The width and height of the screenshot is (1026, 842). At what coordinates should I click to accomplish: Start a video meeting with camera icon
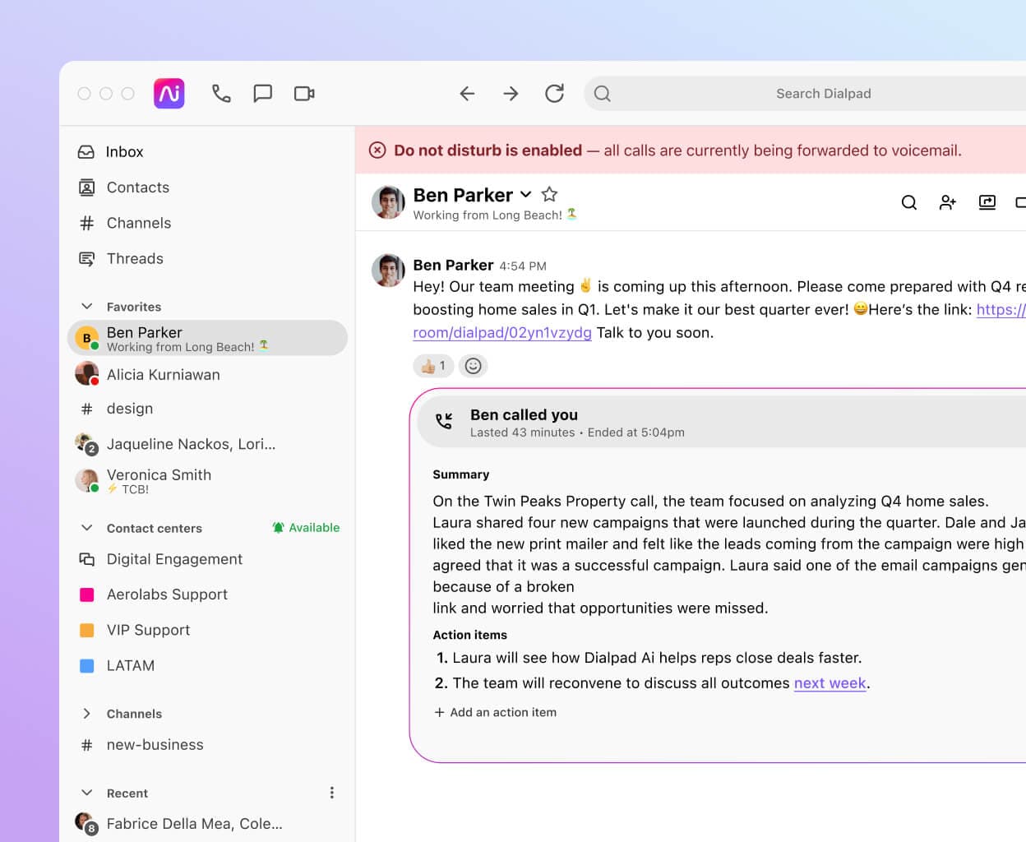tap(304, 94)
